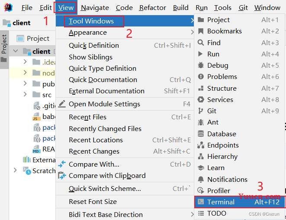Choose Recent Locations
286x220 pixels.
click(125, 140)
